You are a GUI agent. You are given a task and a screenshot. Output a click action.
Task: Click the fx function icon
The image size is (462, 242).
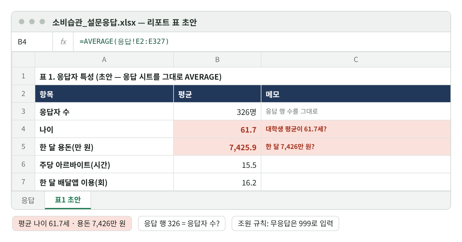[x=63, y=42]
